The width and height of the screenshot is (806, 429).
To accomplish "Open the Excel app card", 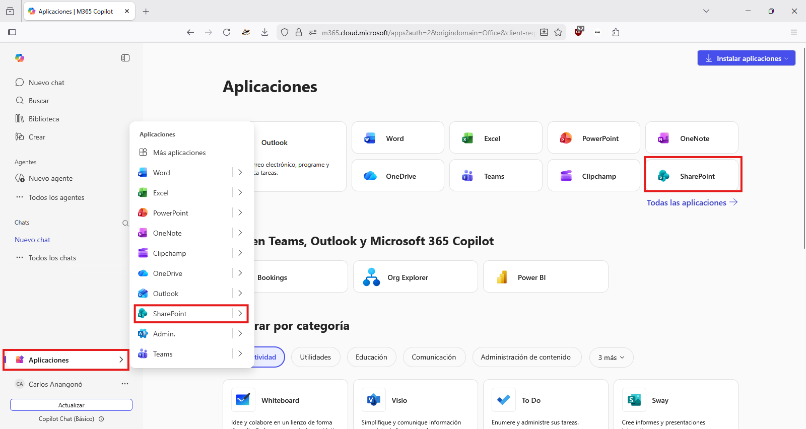I will coord(496,138).
